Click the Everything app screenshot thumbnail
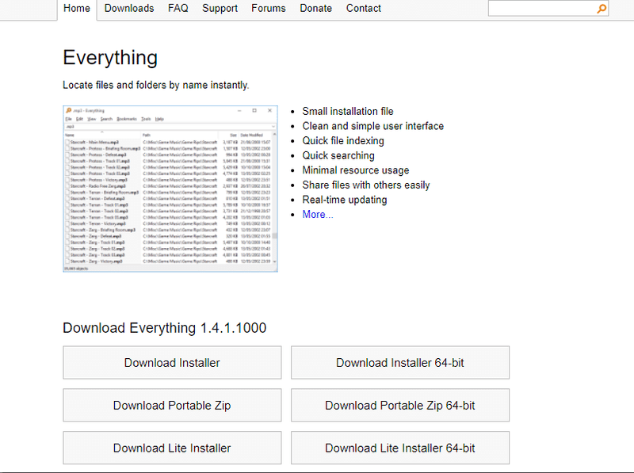 click(x=170, y=189)
